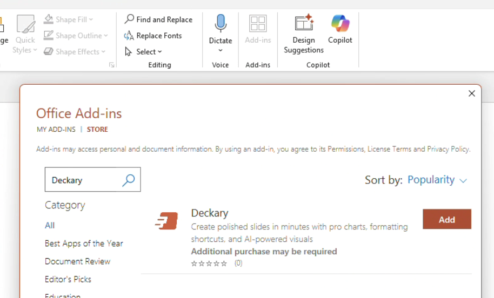The width and height of the screenshot is (494, 298).
Task: Open the Replace Fonts tool
Action: click(x=153, y=36)
